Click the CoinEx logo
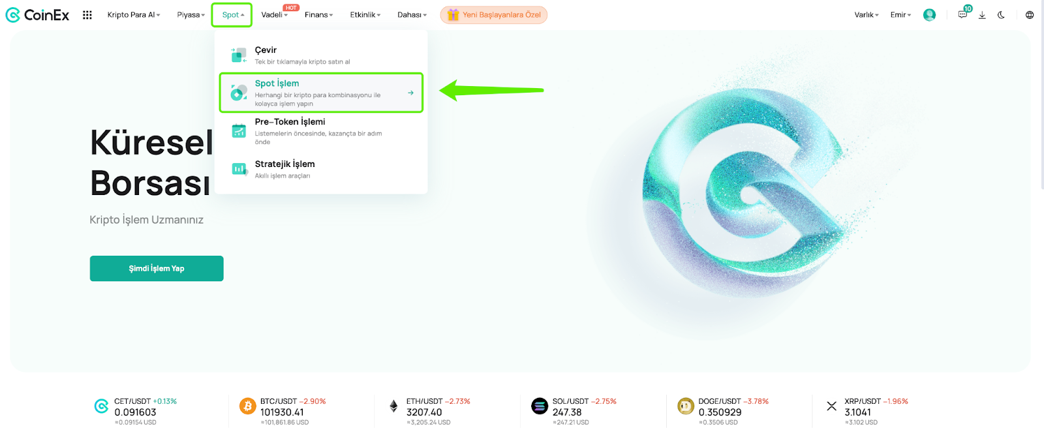This screenshot has height=439, width=1044. pos(37,15)
